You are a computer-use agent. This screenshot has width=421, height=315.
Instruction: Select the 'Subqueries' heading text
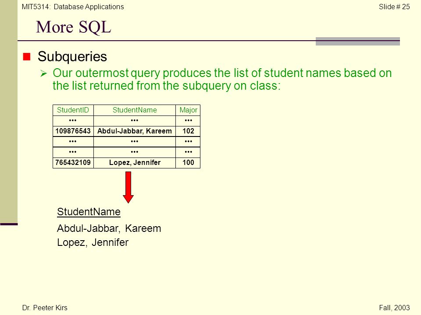point(72,56)
